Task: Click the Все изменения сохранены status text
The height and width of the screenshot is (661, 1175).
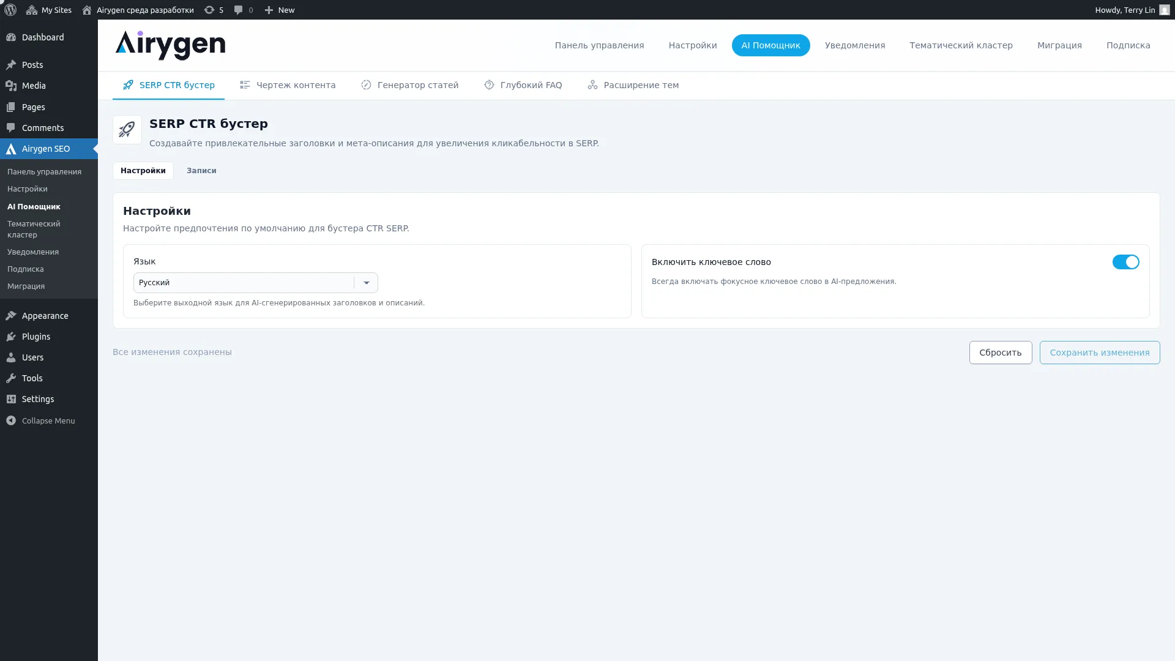Action: 172,352
